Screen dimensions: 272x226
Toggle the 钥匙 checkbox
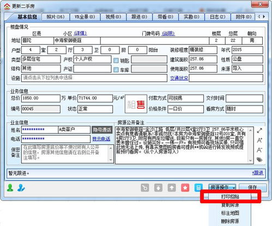(116, 60)
